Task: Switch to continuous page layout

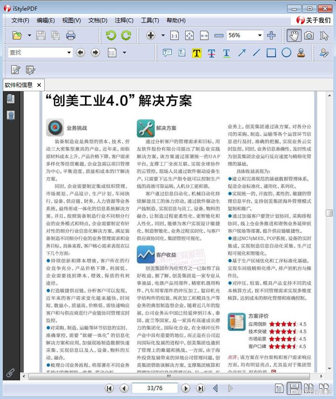Action: (294, 389)
